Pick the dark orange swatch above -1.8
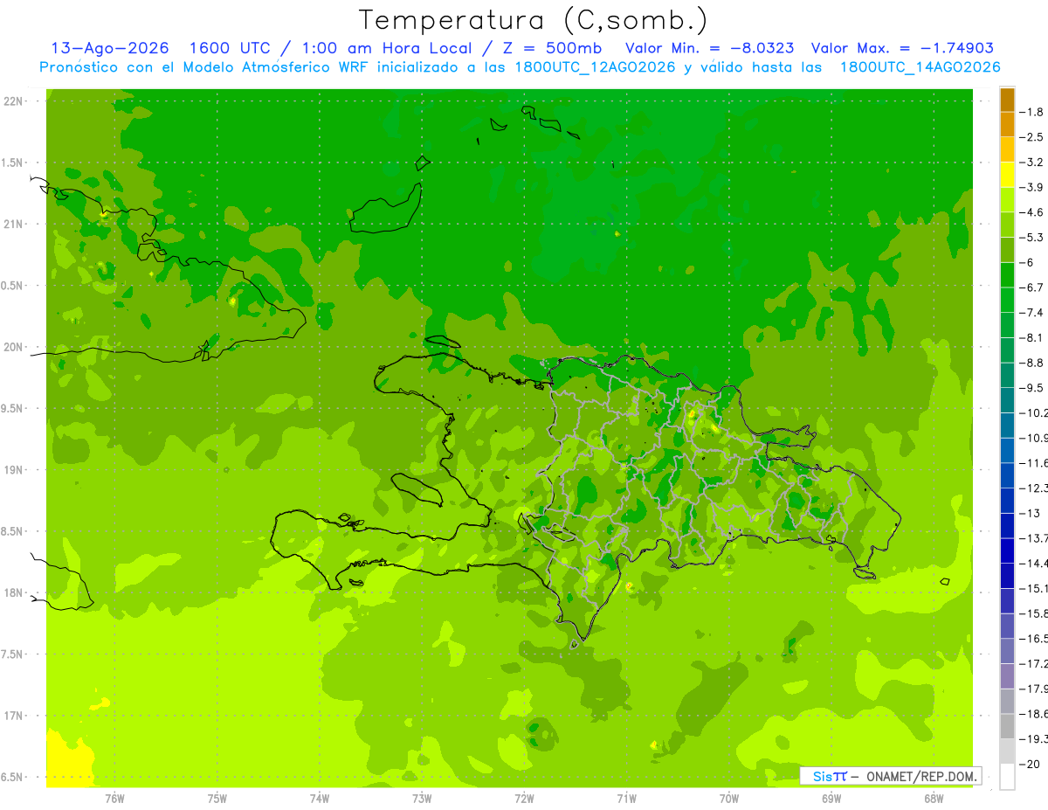Image resolution: width=1048 pixels, height=810 pixels. pyautogui.click(x=1007, y=100)
